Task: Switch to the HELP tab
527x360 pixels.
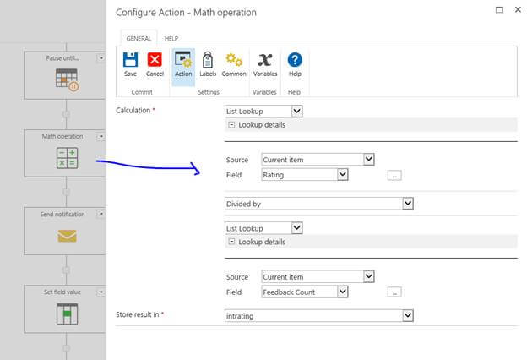Action: pyautogui.click(x=171, y=38)
